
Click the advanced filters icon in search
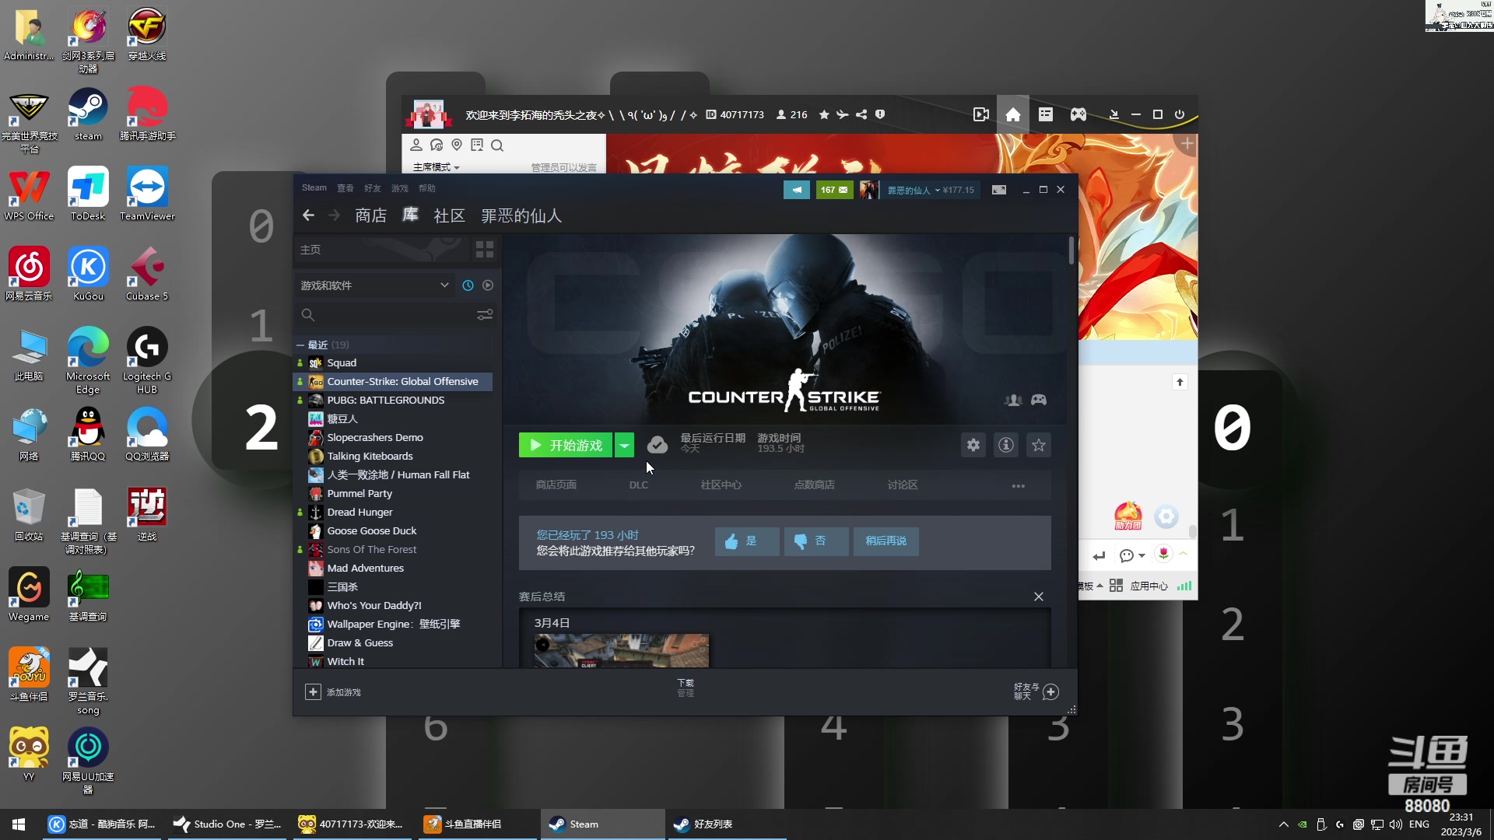484,315
